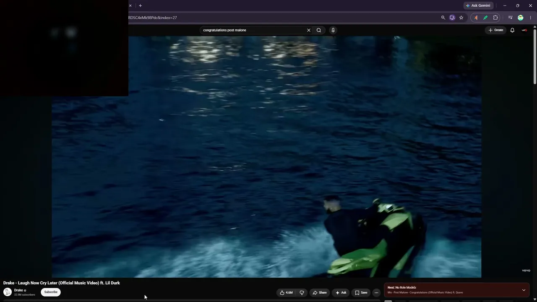This screenshot has height=302, width=537.
Task: Click the video player area
Action: [x=266, y=156]
